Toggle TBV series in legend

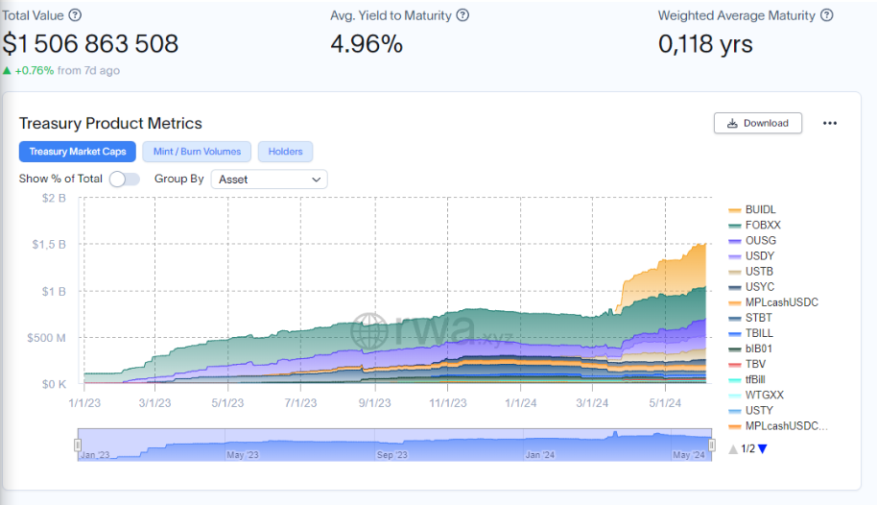pyautogui.click(x=747, y=364)
